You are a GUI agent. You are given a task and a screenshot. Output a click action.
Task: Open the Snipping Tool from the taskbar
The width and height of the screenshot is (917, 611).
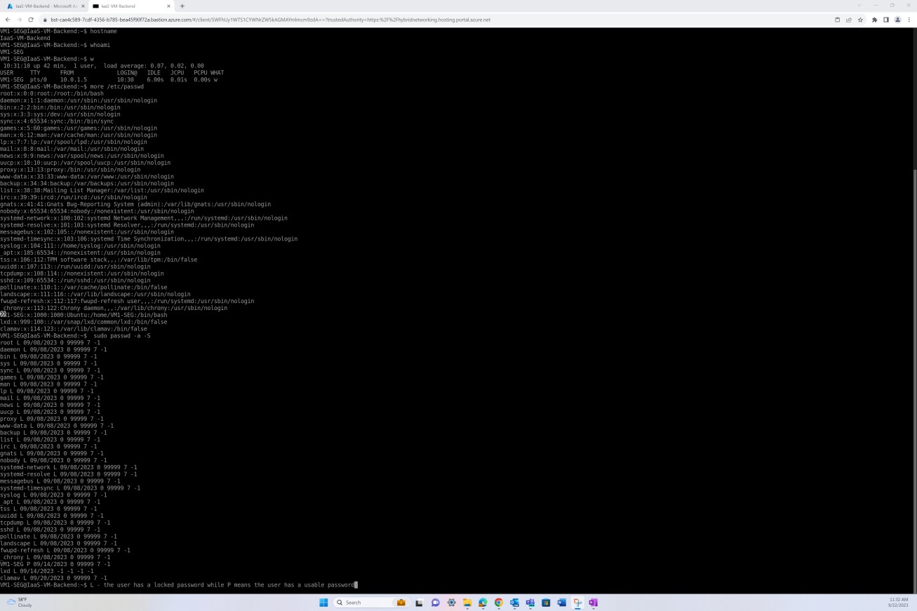tap(577, 602)
